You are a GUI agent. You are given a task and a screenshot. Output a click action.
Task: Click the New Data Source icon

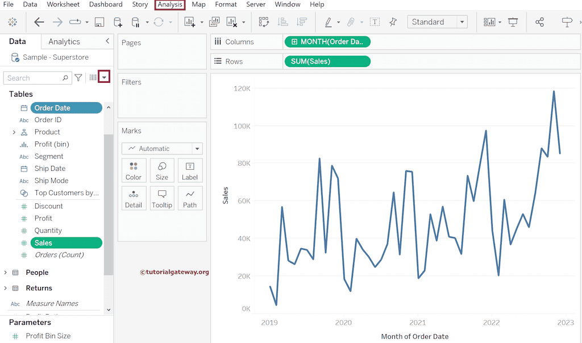(x=118, y=22)
